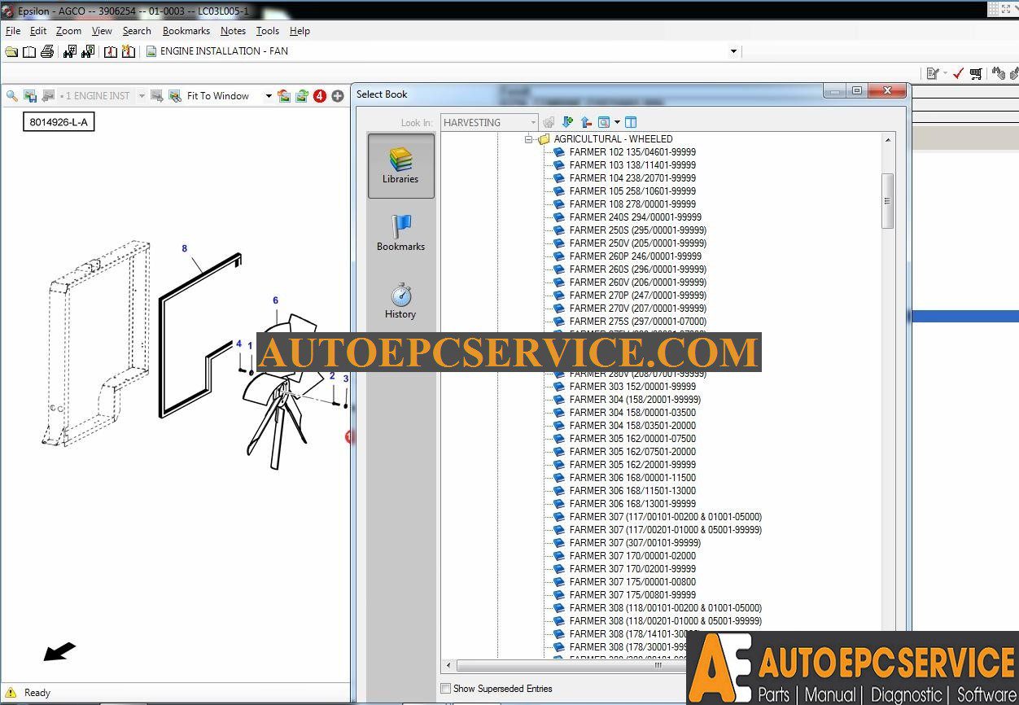1019x705 pixels.
Task: Select FARMER 307 (307/00101-99999) book
Action: click(x=635, y=543)
